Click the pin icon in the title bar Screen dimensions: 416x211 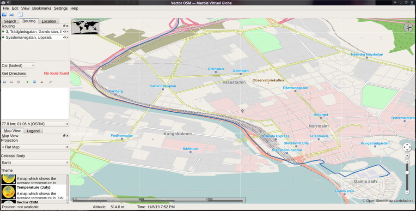8,3
